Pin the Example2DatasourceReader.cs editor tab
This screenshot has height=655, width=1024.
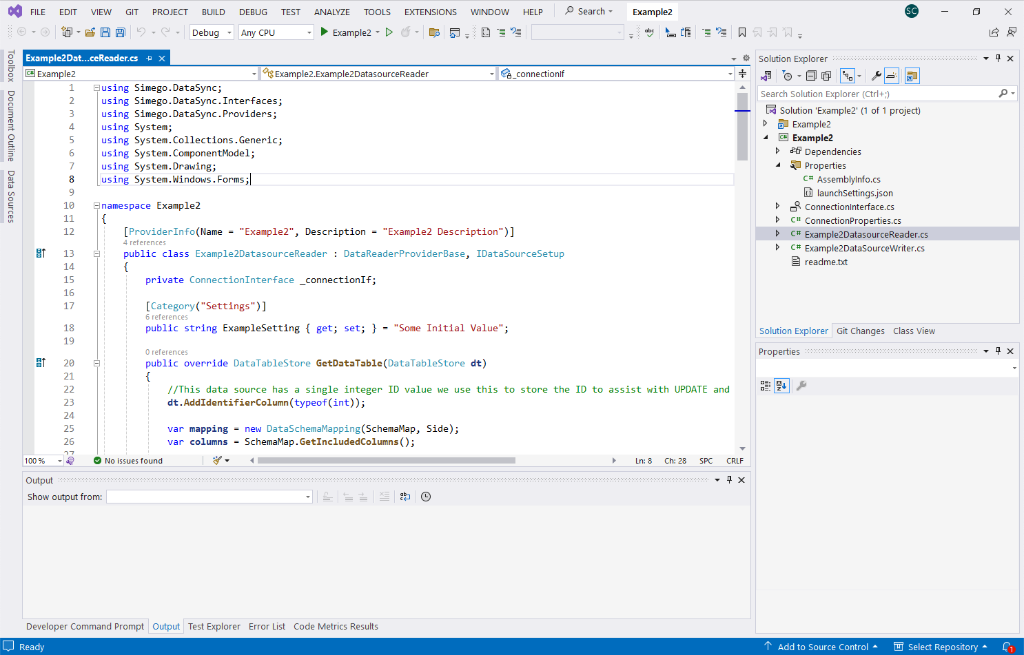coord(149,59)
